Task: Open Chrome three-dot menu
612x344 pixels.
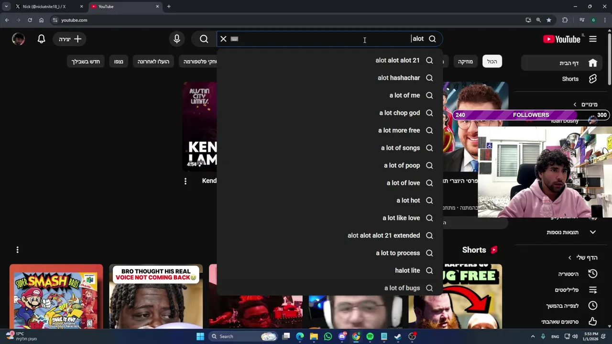Action: (x=604, y=20)
